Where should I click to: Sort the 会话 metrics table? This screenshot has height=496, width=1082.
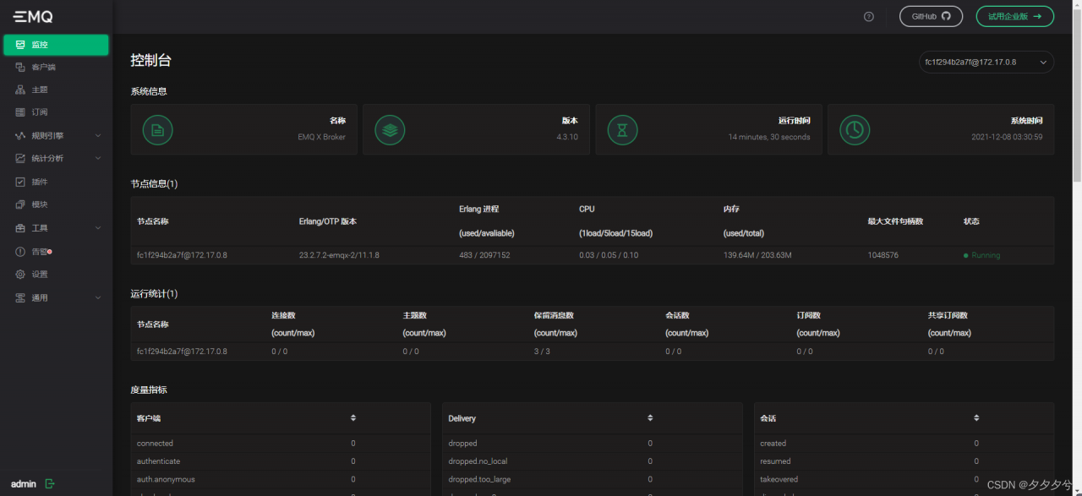(x=976, y=418)
